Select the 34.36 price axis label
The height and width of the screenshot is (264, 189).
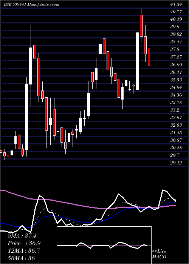176,95
